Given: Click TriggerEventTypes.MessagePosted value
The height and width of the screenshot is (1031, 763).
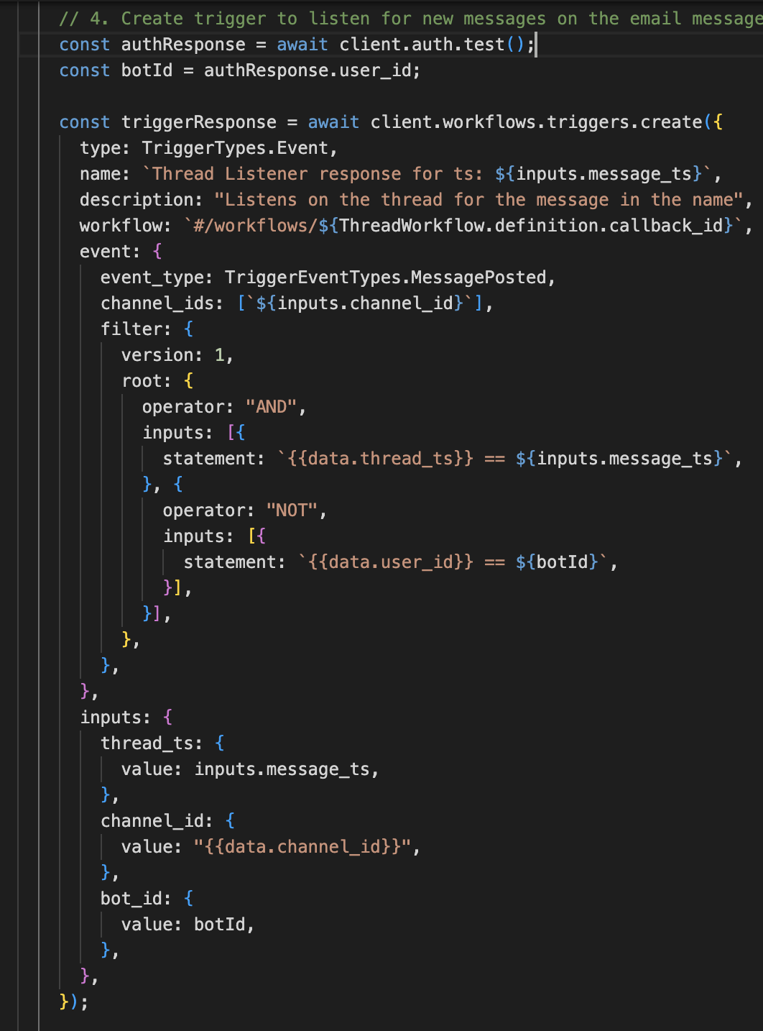Looking at the screenshot, I should 385,278.
